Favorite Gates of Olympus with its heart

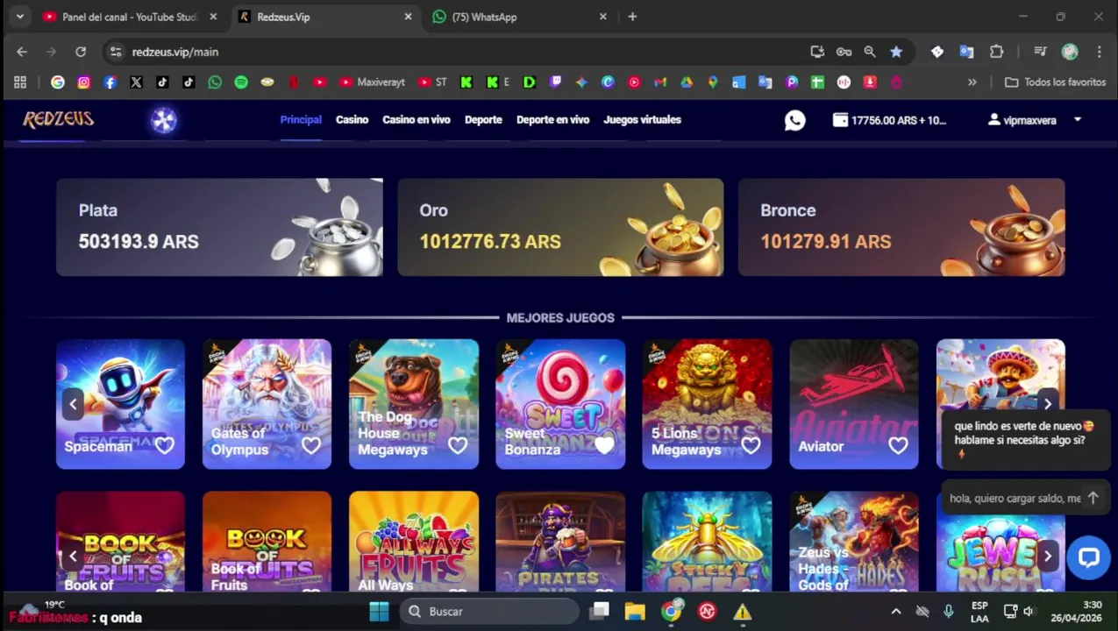(311, 445)
